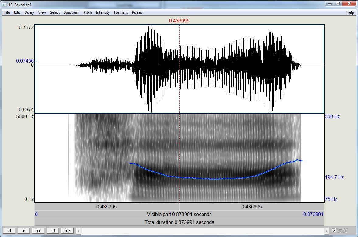The width and height of the screenshot is (358, 237).
Task: Click the 500 Hz pitch ceiling label
Action: click(x=332, y=117)
